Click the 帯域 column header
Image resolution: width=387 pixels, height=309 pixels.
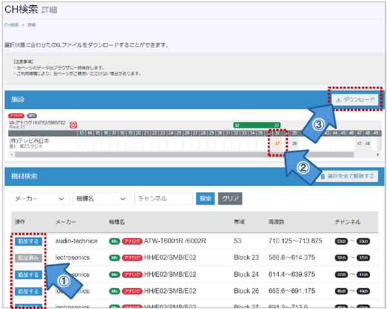tap(239, 222)
